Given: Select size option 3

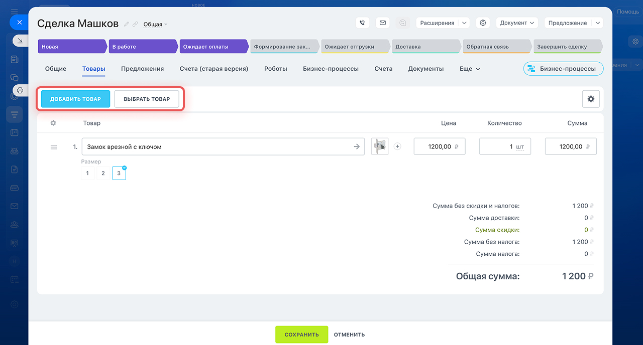Looking at the screenshot, I should click(119, 173).
